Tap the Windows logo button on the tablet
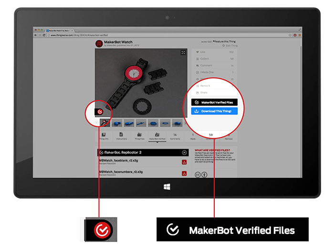The height and width of the screenshot is (251, 334). (x=167, y=187)
